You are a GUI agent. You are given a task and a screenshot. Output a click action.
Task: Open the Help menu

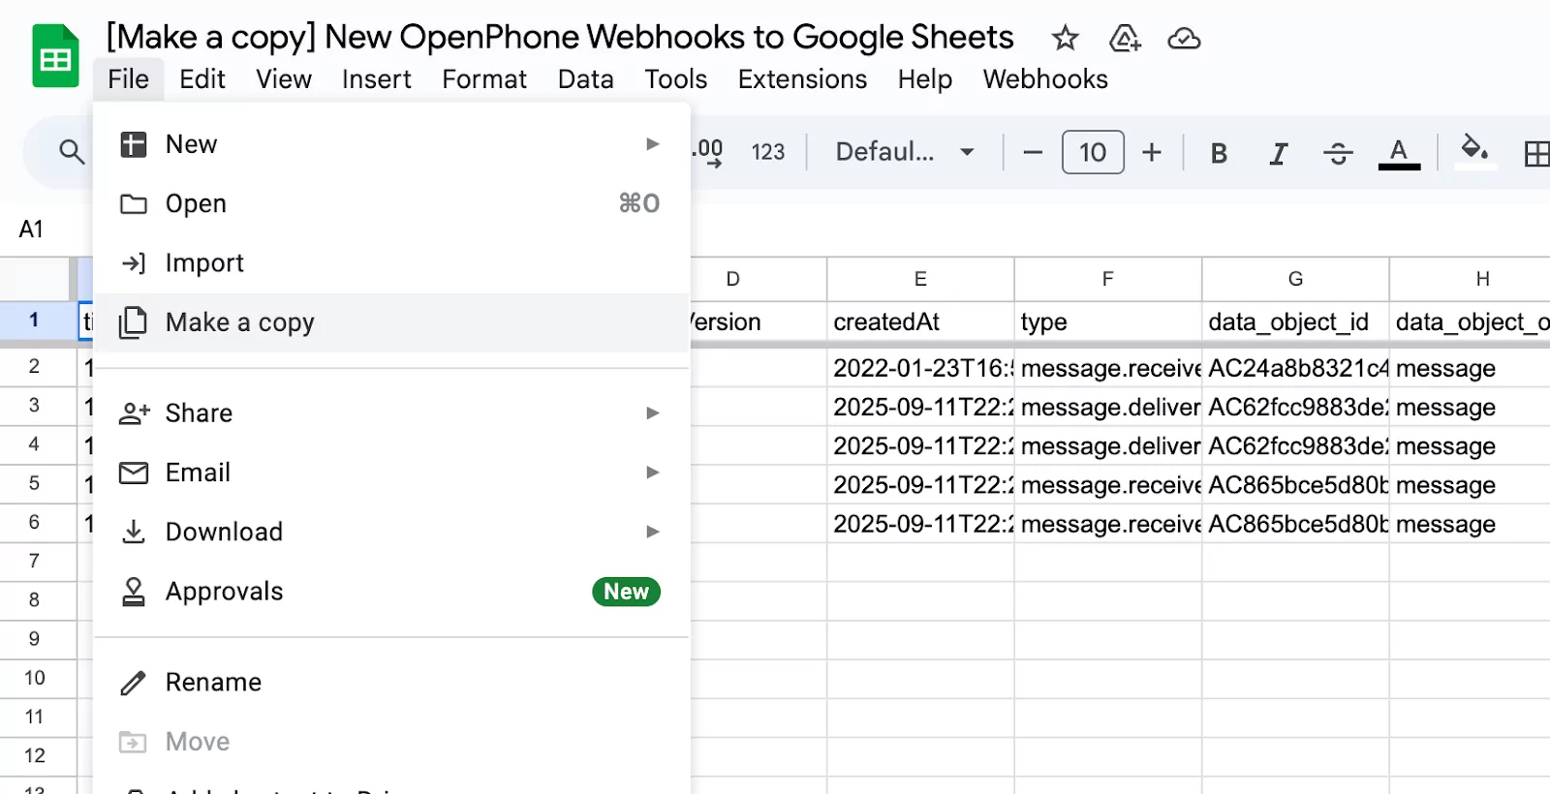click(x=925, y=79)
